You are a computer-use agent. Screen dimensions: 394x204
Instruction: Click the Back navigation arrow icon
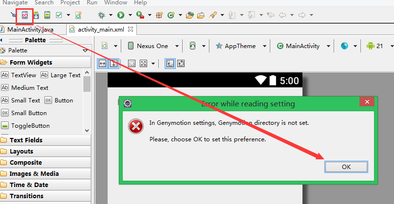point(282,15)
